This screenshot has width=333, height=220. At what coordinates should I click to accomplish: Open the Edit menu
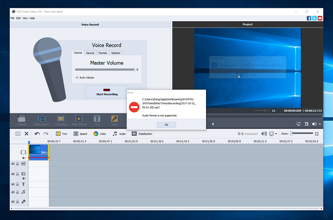[18, 18]
